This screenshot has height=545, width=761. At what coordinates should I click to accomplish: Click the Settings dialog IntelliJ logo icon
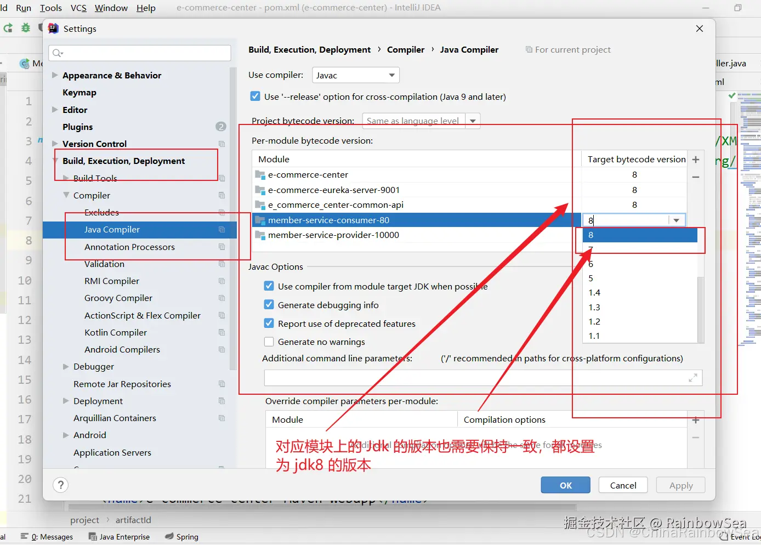point(53,29)
